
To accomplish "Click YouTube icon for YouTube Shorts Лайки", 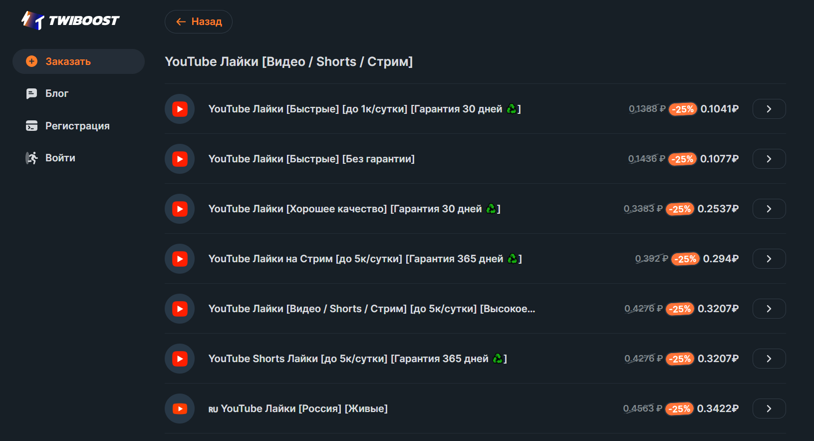I will pyautogui.click(x=180, y=359).
